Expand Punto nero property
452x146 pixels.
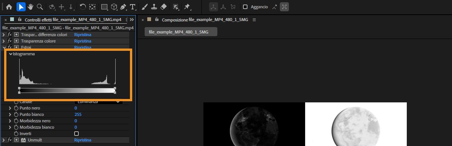point(10,108)
